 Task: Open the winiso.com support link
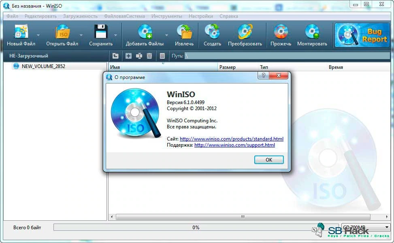point(235,145)
